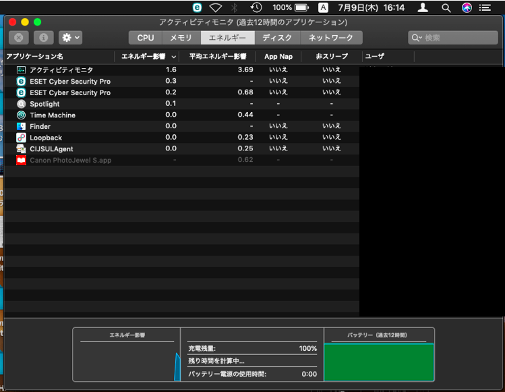Open Notification Center list icon
The image size is (505, 392).
coord(485,7)
